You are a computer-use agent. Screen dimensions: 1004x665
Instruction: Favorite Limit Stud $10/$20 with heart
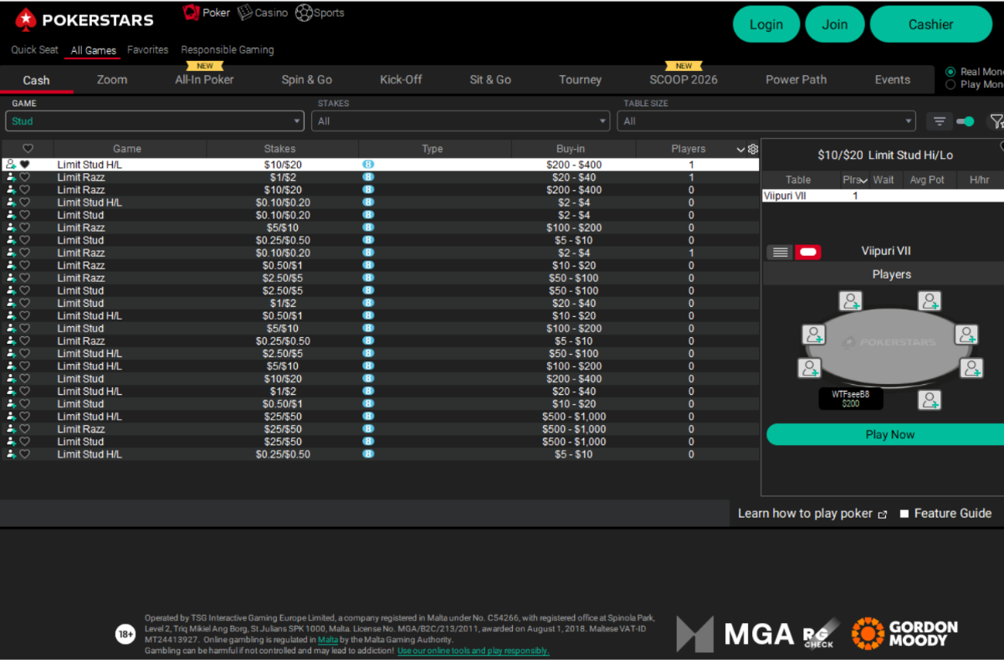click(25, 378)
